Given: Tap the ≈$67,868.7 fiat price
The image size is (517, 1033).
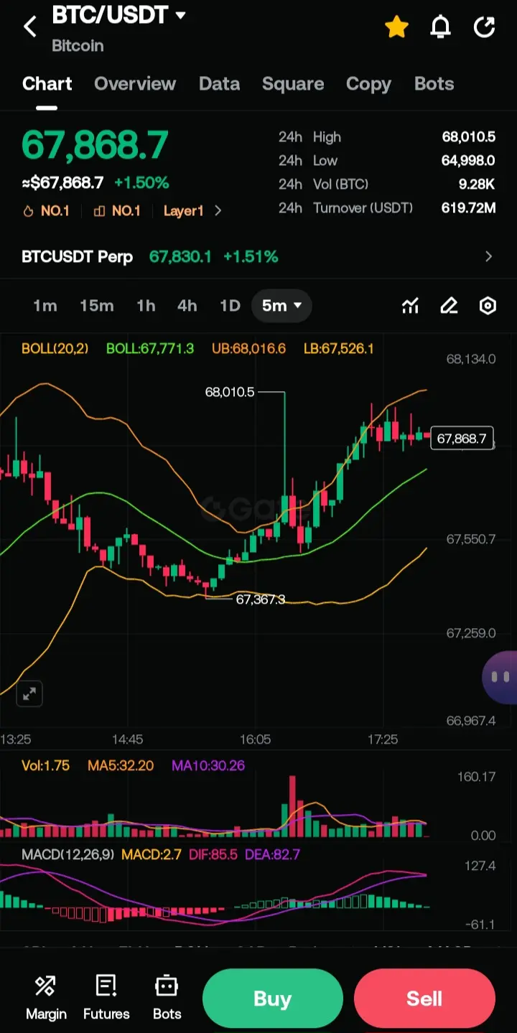Looking at the screenshot, I should coord(63,183).
